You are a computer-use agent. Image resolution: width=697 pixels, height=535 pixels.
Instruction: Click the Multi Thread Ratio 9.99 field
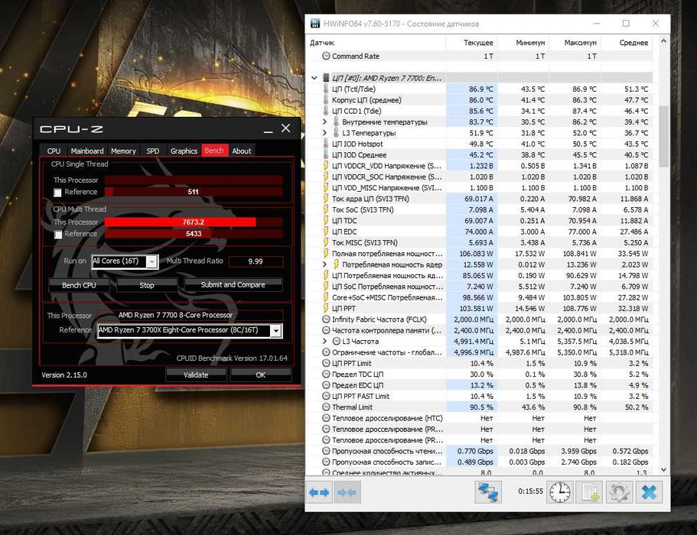pyautogui.click(x=256, y=261)
